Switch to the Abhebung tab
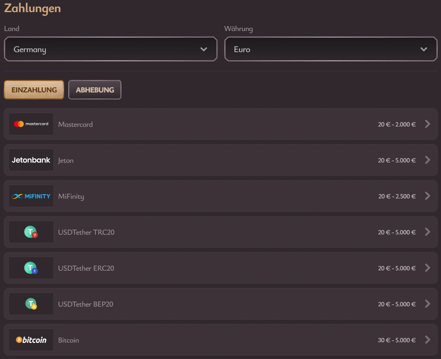Screen dimensions: 441x359 tap(95, 90)
